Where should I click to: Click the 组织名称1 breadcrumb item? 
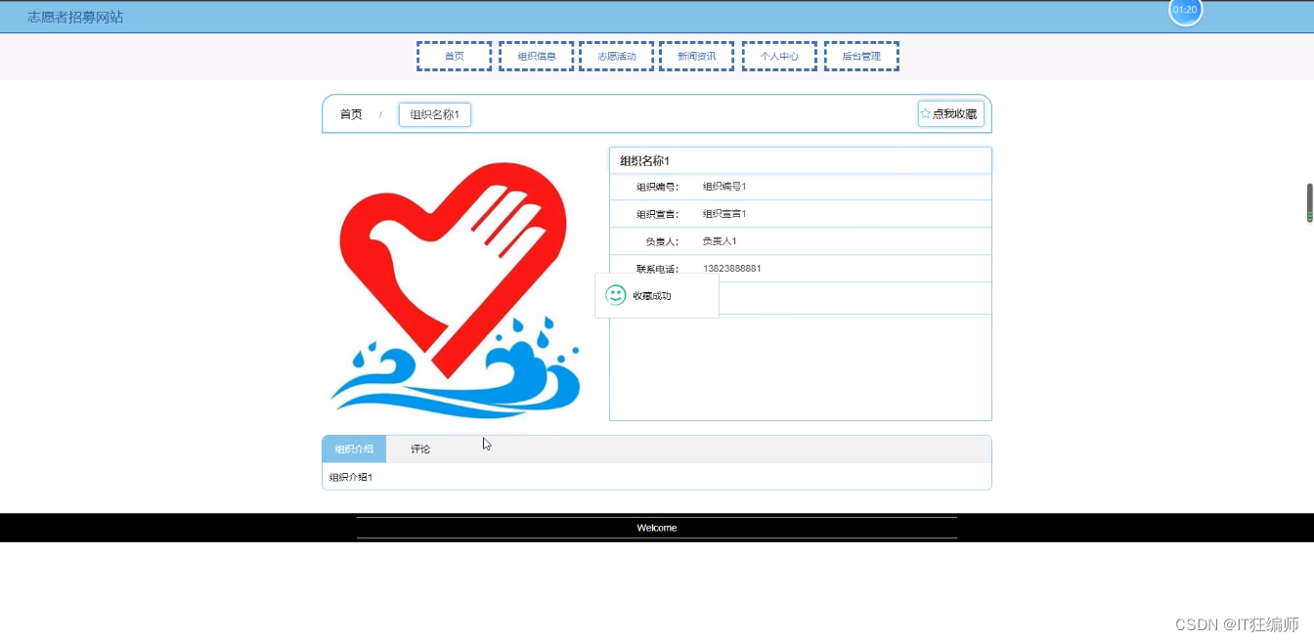click(435, 114)
